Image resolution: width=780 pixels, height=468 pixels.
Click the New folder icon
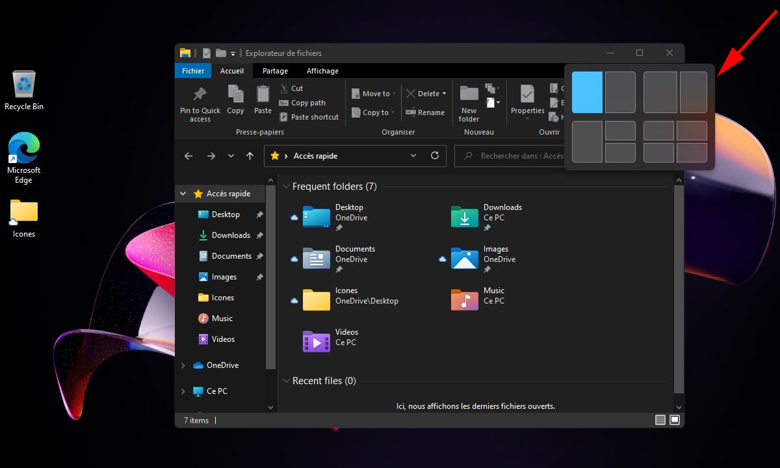click(x=469, y=95)
